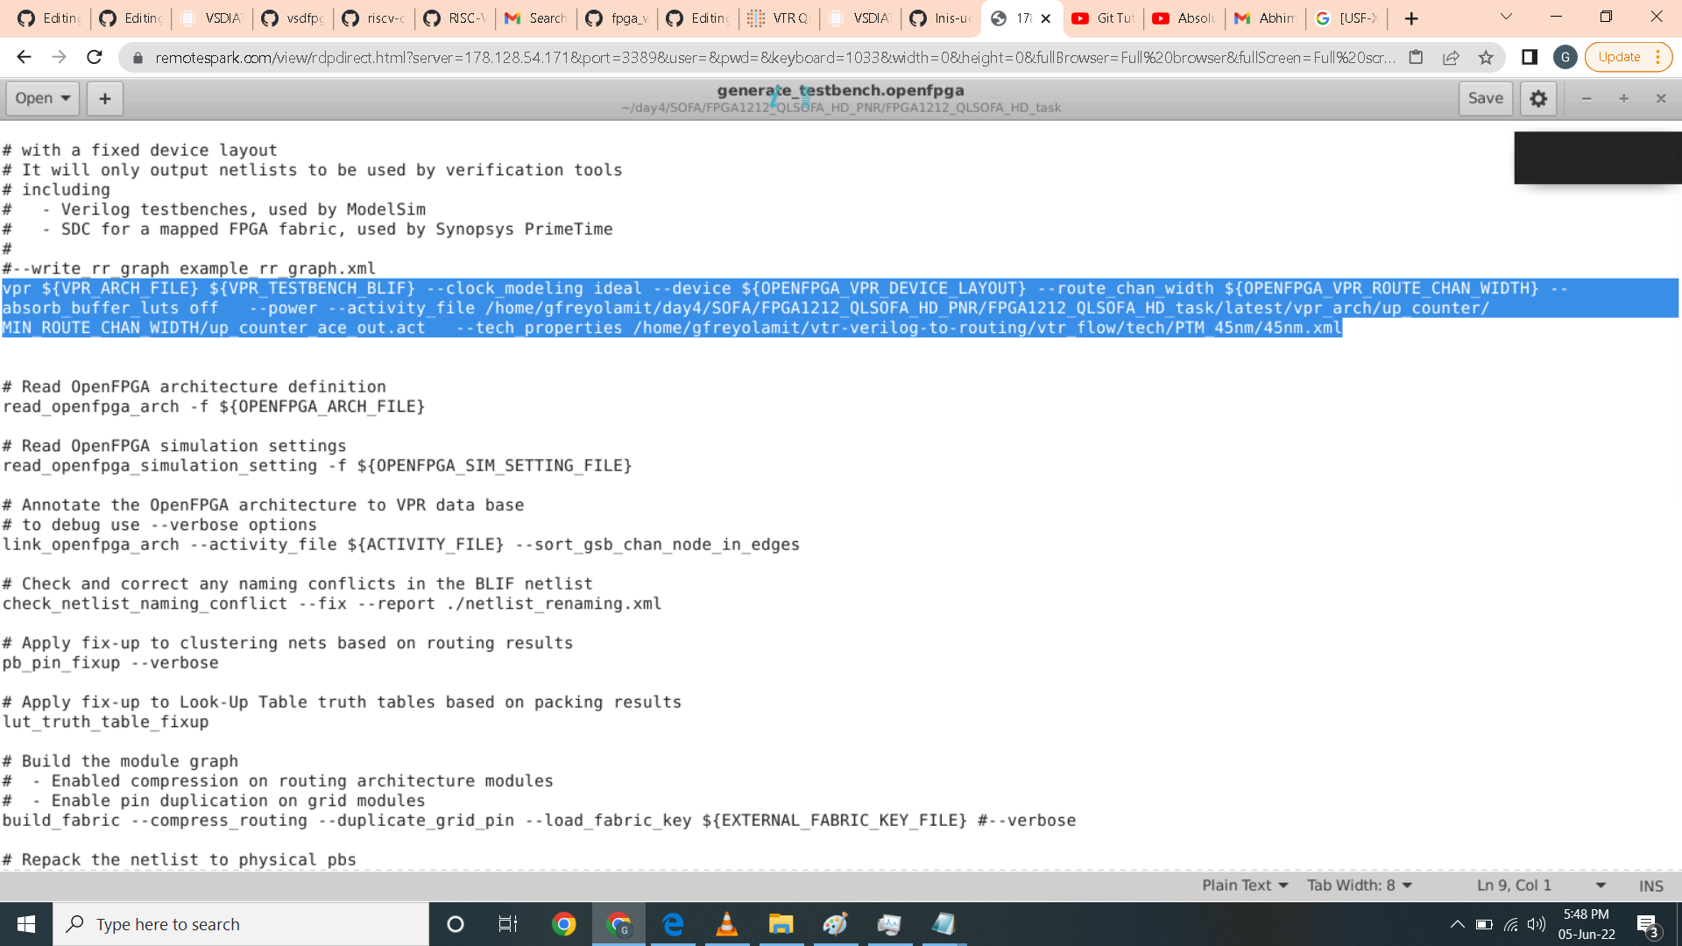
Task: Click the Chrome Update button
Action: coord(1619,57)
